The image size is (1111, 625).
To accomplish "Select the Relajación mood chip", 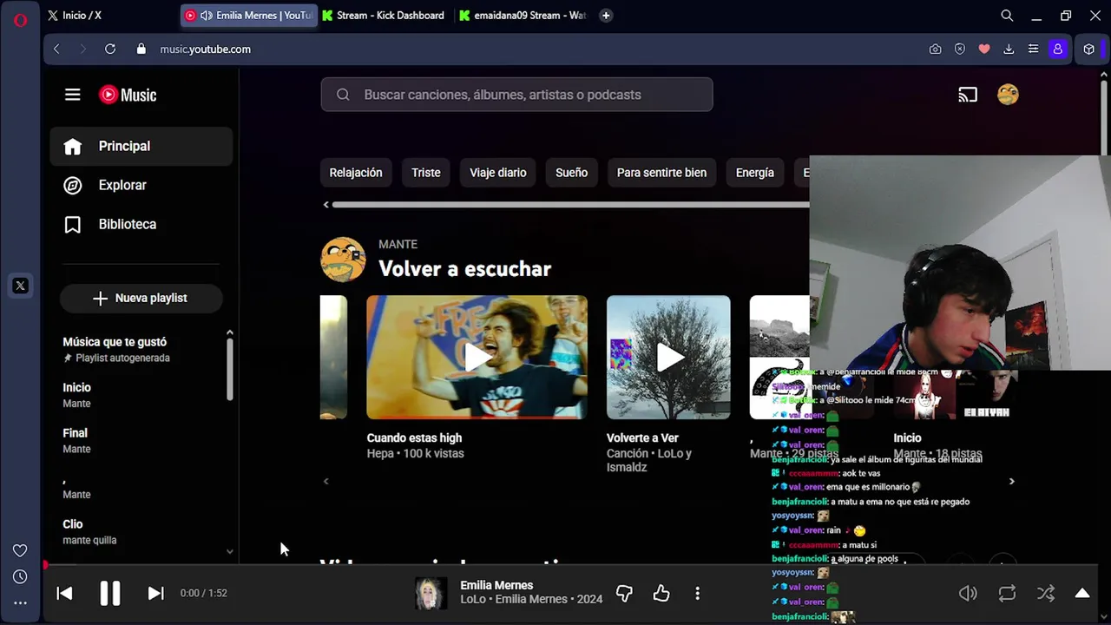I will coord(356,173).
